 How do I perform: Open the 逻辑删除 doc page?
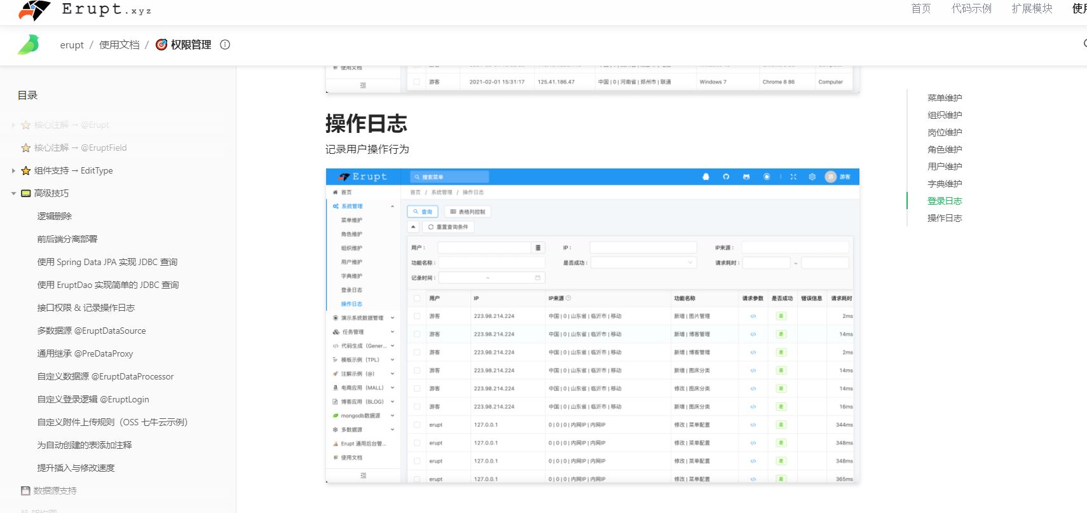(x=55, y=216)
